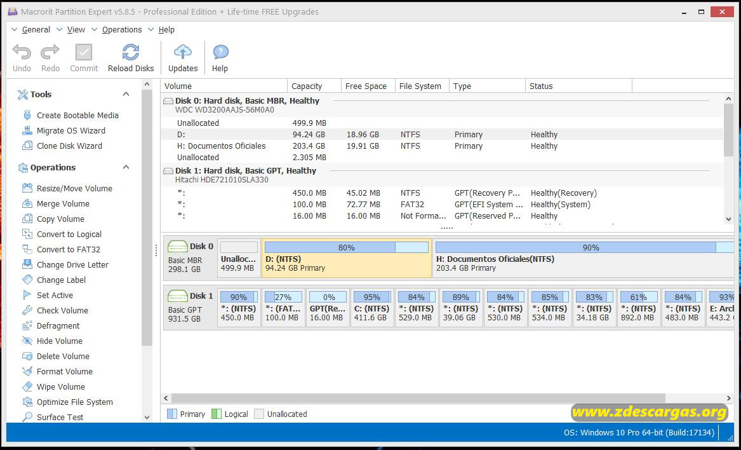The image size is (741, 450).
Task: Click the Change Label icon
Action: pos(27,280)
